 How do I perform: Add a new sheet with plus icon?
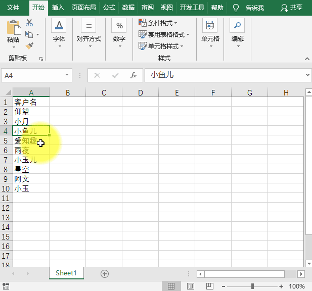pyautogui.click(x=105, y=274)
